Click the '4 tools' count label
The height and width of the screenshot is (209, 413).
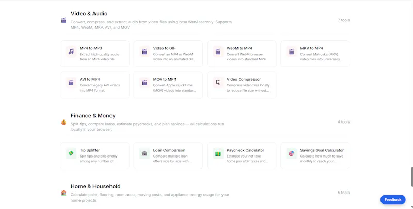point(344,122)
